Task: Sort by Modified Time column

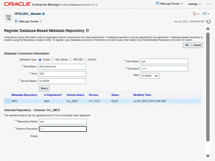Action: pyautogui.click(x=142, y=95)
